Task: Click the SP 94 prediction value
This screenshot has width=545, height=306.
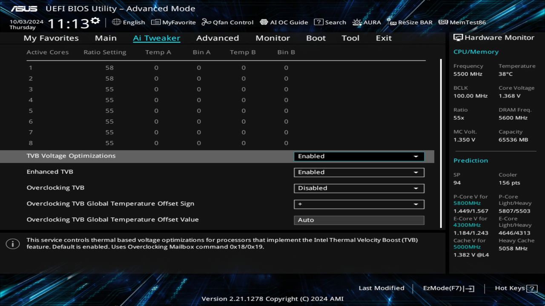Action: (x=457, y=182)
